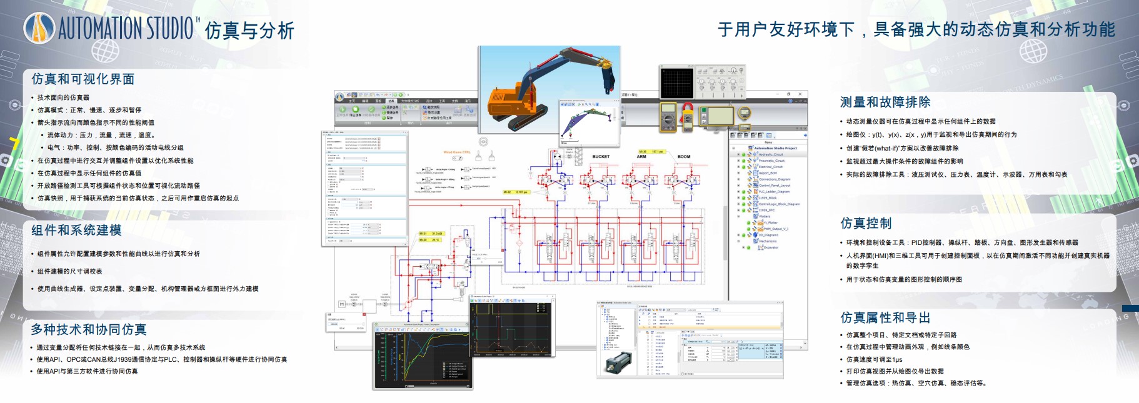Viewport: 1139px width, 403px height.
Task: Click the Slow Motion (慢速仿真) icon
Action: tap(384, 112)
